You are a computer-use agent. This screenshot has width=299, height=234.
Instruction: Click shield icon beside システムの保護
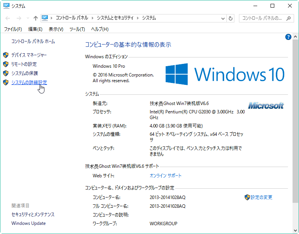click(6, 73)
